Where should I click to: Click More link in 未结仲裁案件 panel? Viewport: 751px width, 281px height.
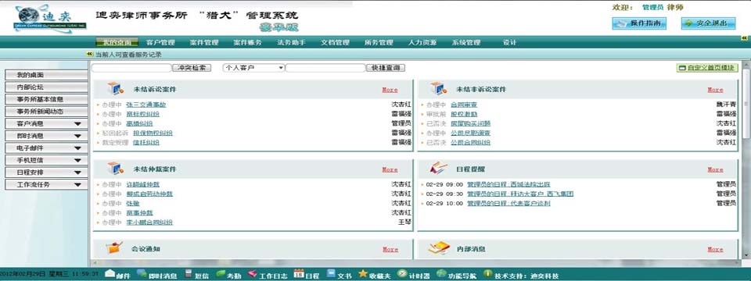(x=390, y=169)
